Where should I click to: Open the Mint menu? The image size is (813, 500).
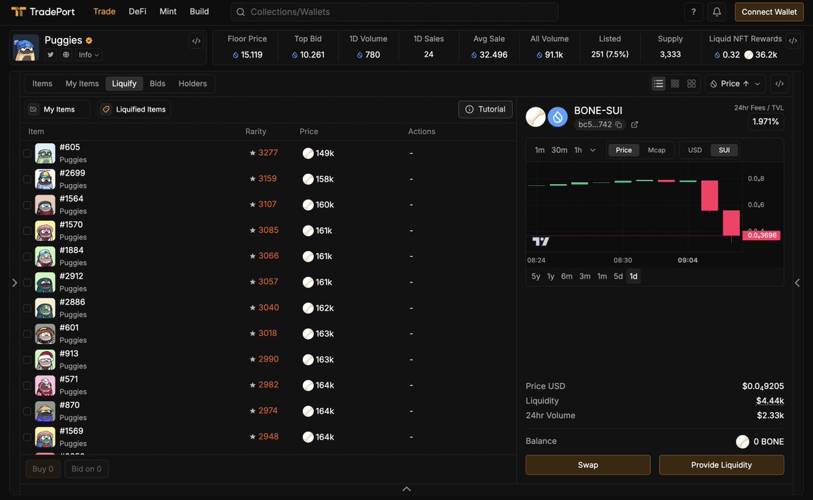[x=168, y=12]
